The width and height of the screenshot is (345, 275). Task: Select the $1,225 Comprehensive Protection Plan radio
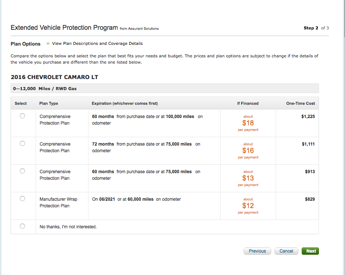tap(22, 116)
